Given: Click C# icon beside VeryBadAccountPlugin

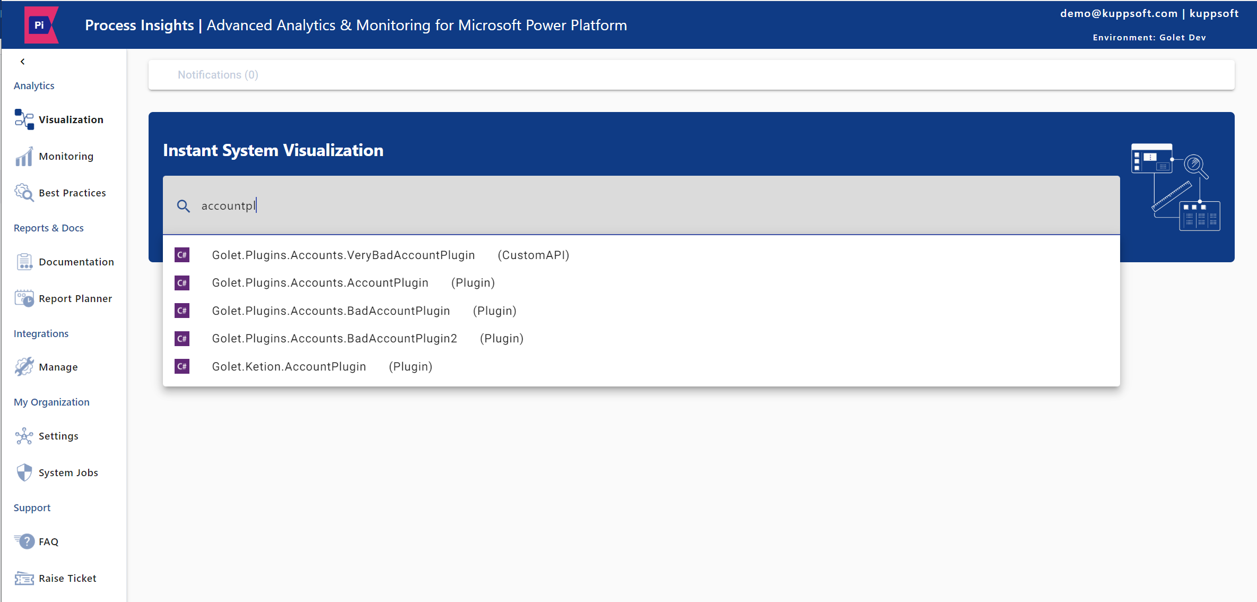Looking at the screenshot, I should click(x=182, y=255).
